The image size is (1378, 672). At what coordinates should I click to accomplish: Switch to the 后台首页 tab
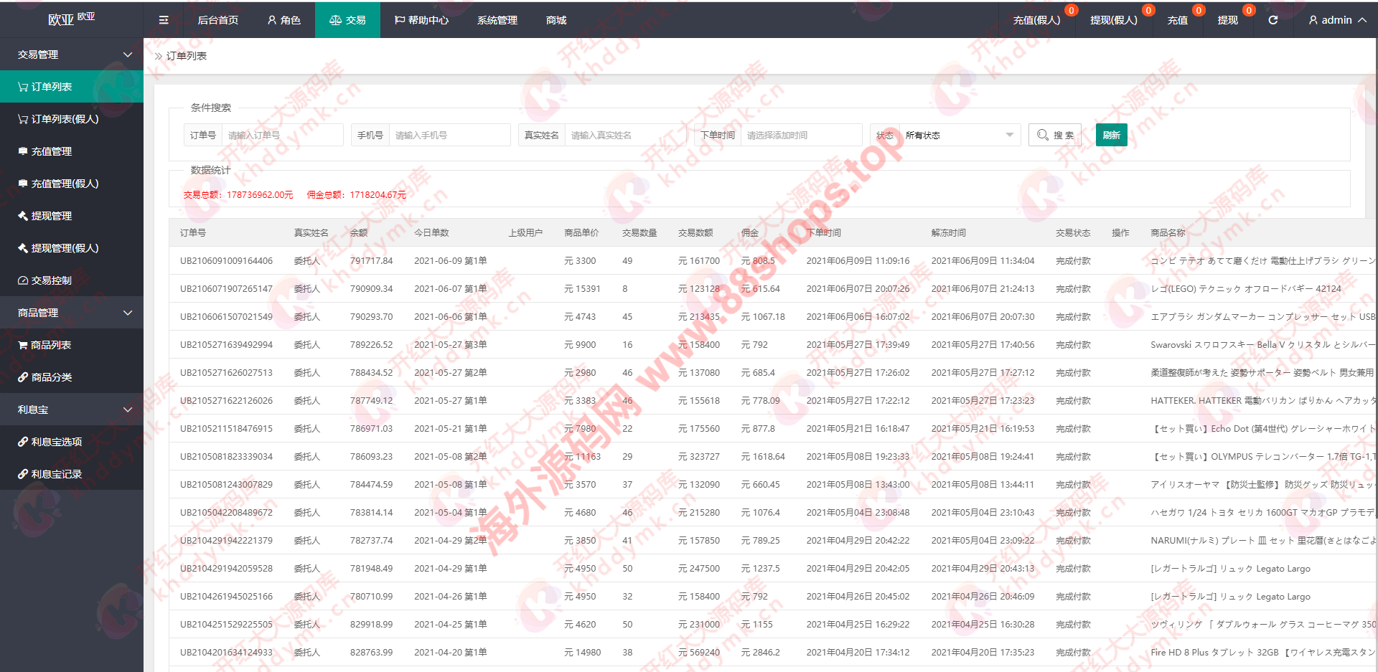tap(217, 20)
